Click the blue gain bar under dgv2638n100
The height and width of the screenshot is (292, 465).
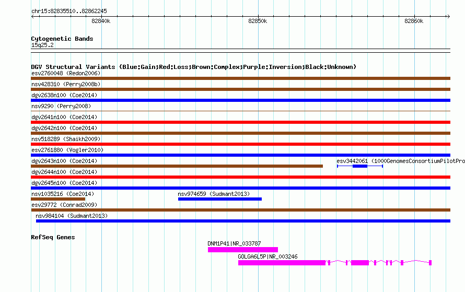[x=240, y=100]
